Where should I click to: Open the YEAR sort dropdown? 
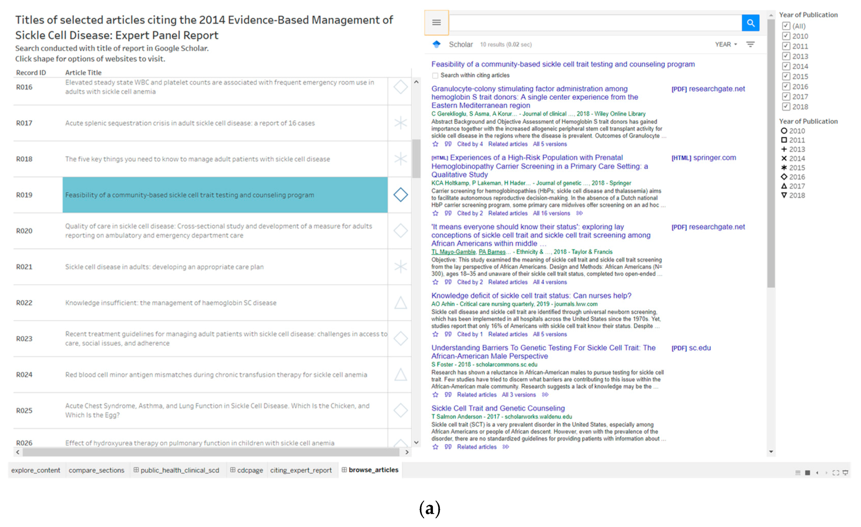point(726,45)
